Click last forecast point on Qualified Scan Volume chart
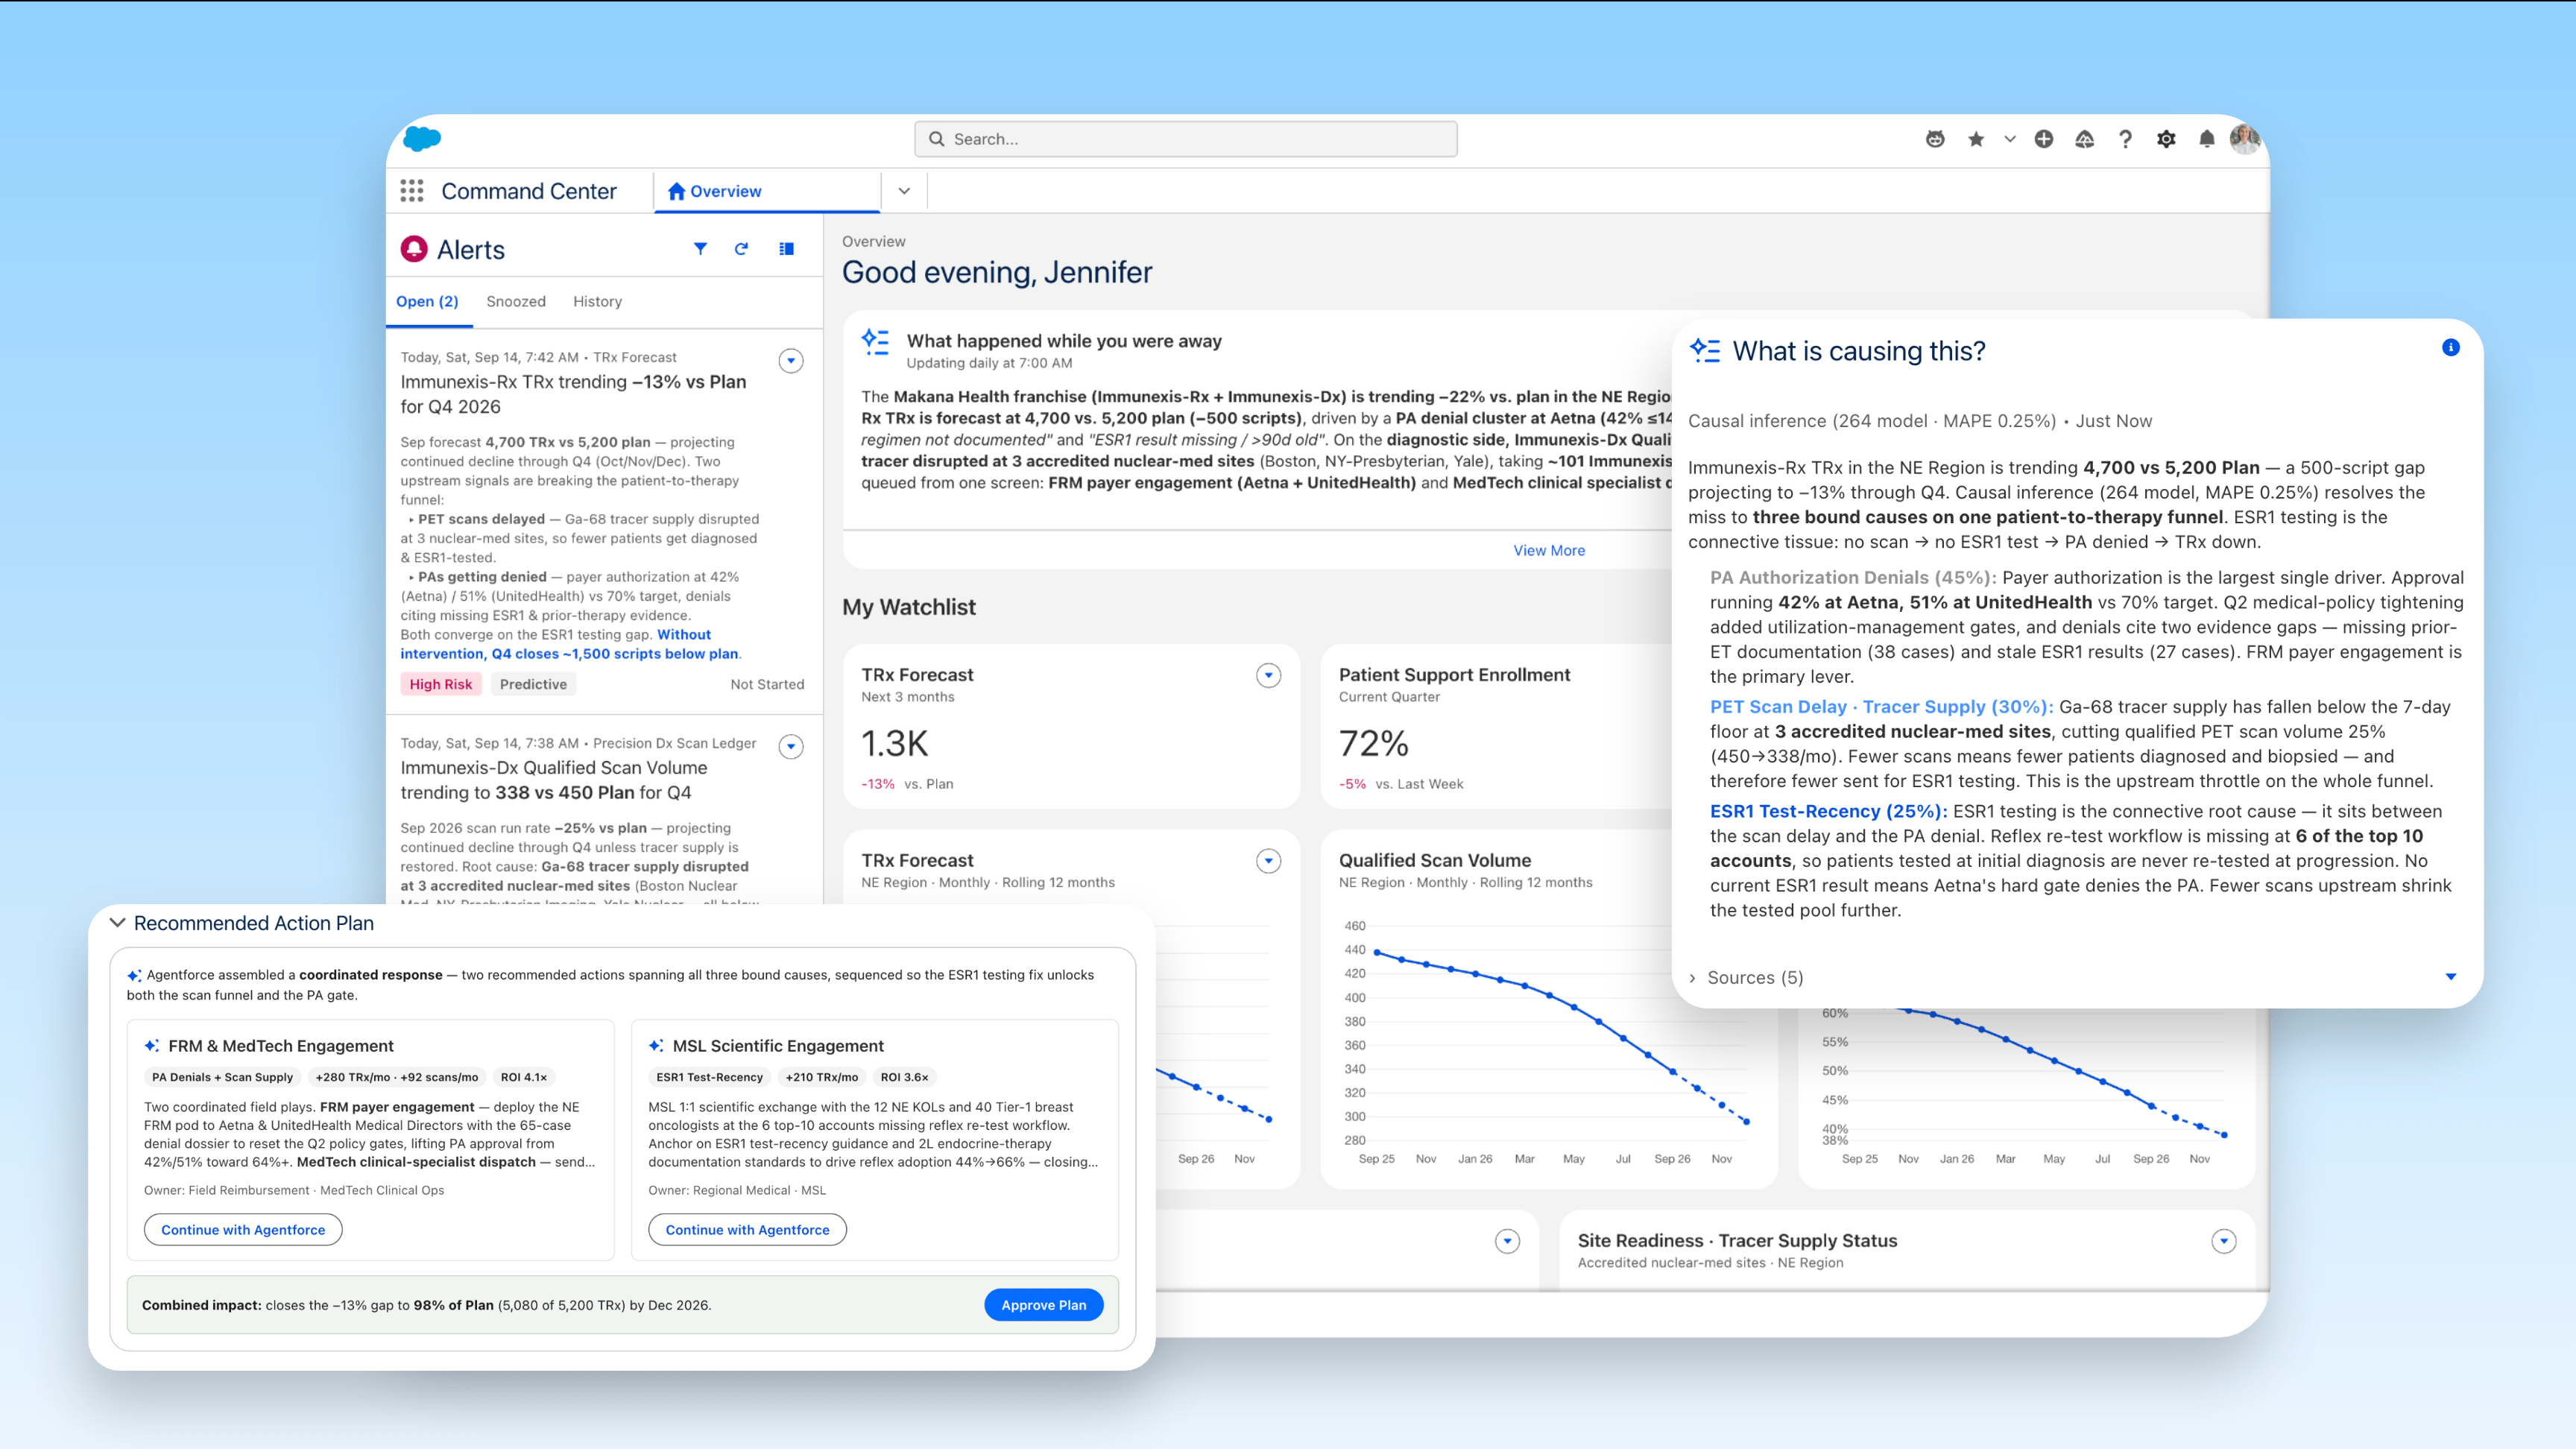This screenshot has width=2576, height=1449. click(x=1746, y=1122)
